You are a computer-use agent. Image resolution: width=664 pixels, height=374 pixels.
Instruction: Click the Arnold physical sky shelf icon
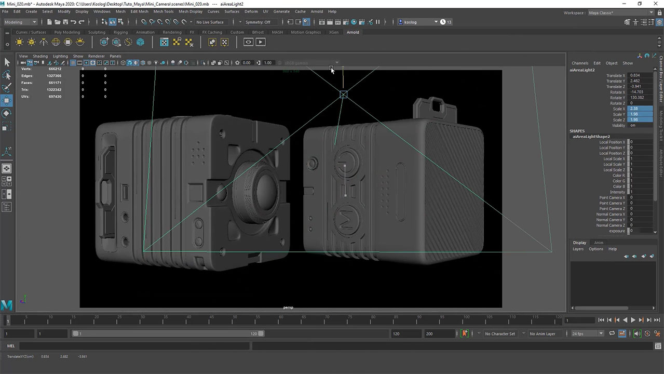tap(80, 42)
